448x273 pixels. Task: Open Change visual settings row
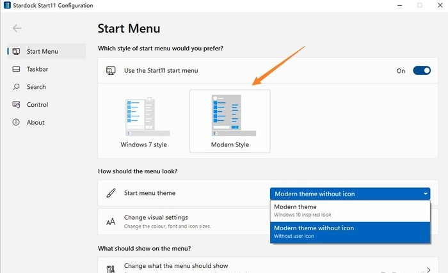coord(184,222)
